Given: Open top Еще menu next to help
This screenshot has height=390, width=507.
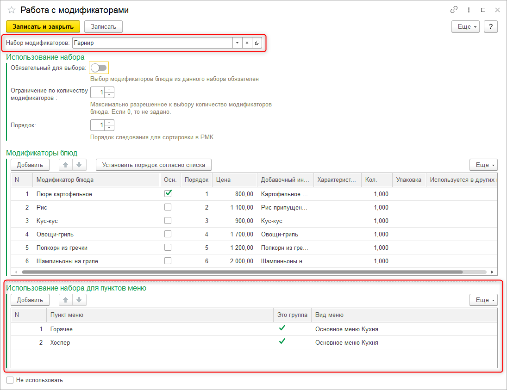Looking at the screenshot, I should [x=467, y=27].
